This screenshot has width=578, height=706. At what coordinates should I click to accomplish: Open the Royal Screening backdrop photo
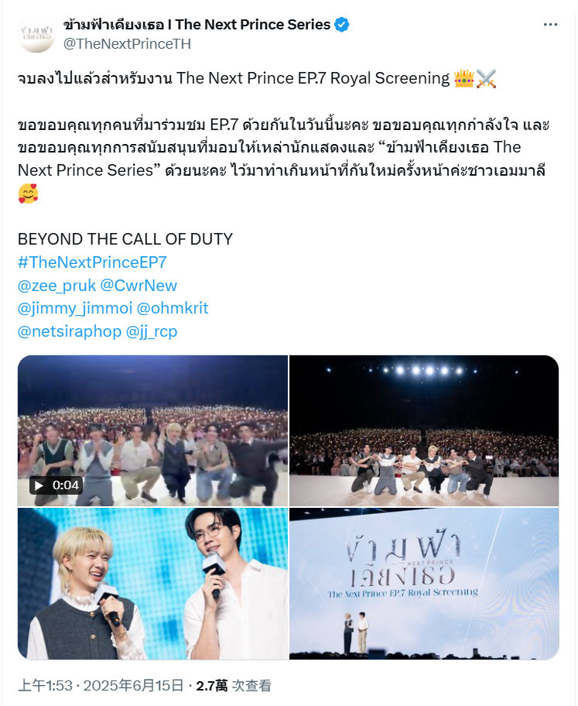coord(424,584)
